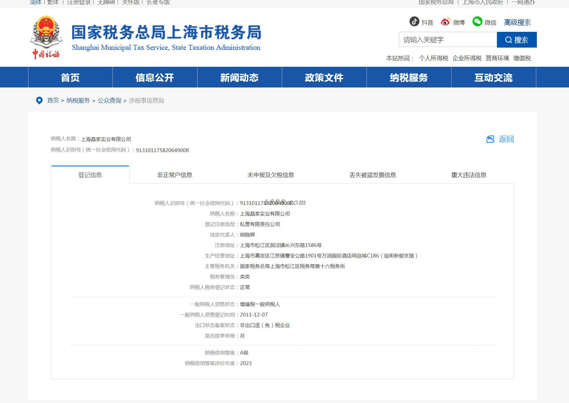The width and height of the screenshot is (569, 403).
Task: Click credit evaluation year 2023
Action: [246, 363]
